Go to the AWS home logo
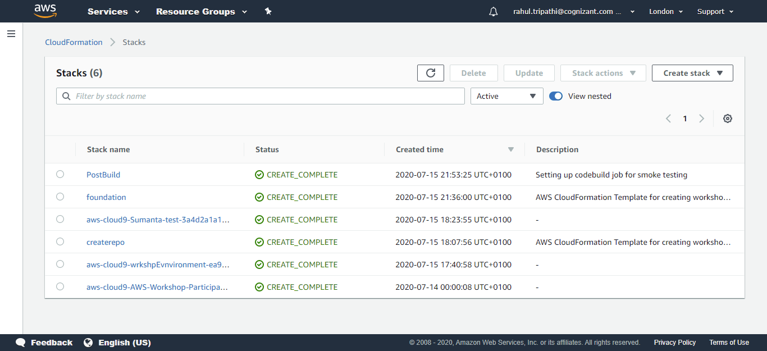This screenshot has width=767, height=351. (45, 11)
